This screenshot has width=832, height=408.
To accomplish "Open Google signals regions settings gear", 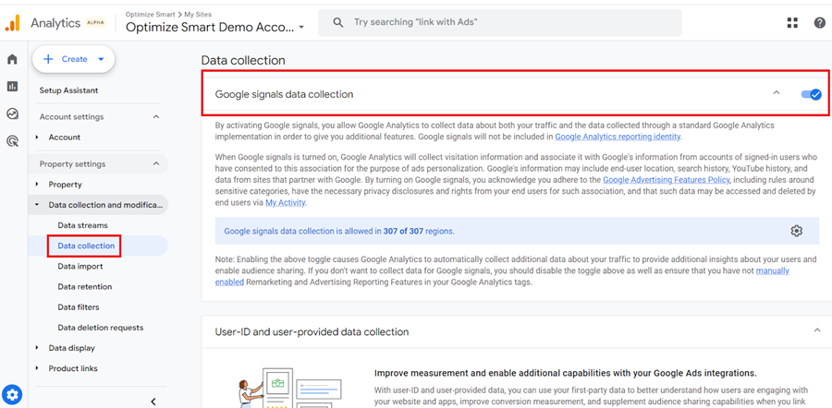I will point(796,231).
